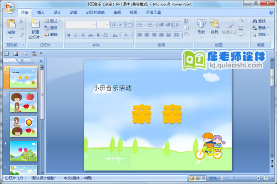Open the font color A dropdown
This screenshot has width=277, height=184.
click(127, 35)
